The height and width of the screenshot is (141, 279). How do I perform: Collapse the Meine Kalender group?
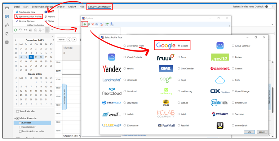[15, 118]
